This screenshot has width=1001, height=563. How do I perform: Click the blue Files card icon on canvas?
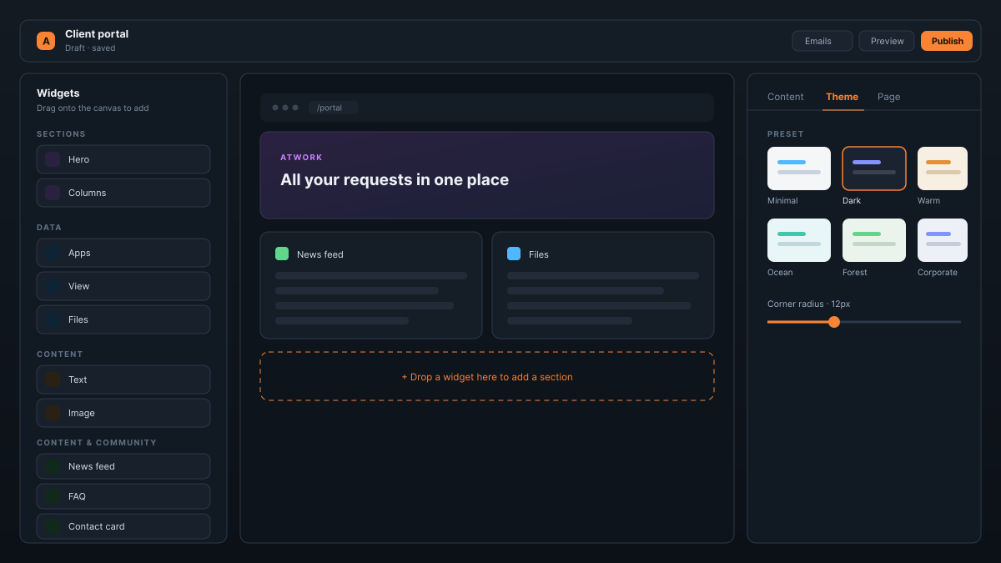pyautogui.click(x=514, y=254)
